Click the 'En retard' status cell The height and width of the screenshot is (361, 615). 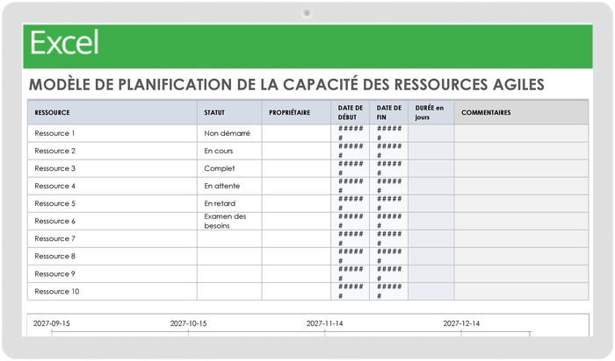[x=229, y=204]
